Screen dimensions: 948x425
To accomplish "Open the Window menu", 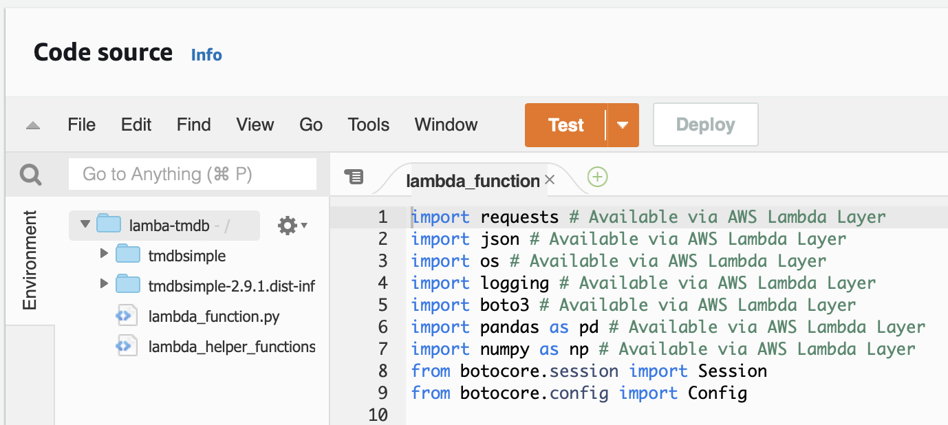I will click(x=445, y=124).
